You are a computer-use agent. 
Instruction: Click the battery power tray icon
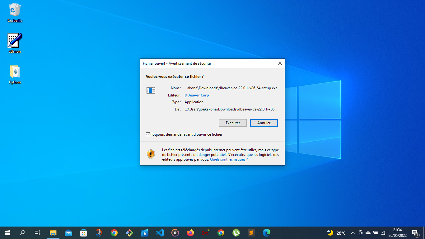coord(376,233)
